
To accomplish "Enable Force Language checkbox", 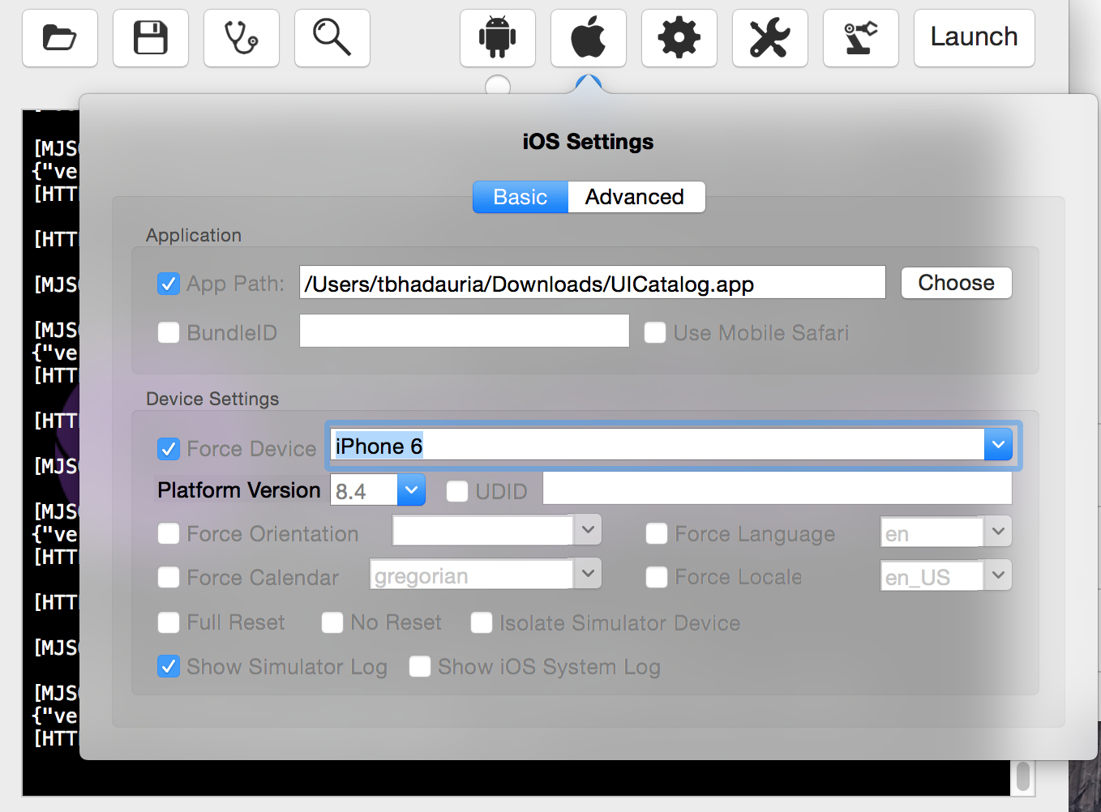I will pyautogui.click(x=657, y=533).
